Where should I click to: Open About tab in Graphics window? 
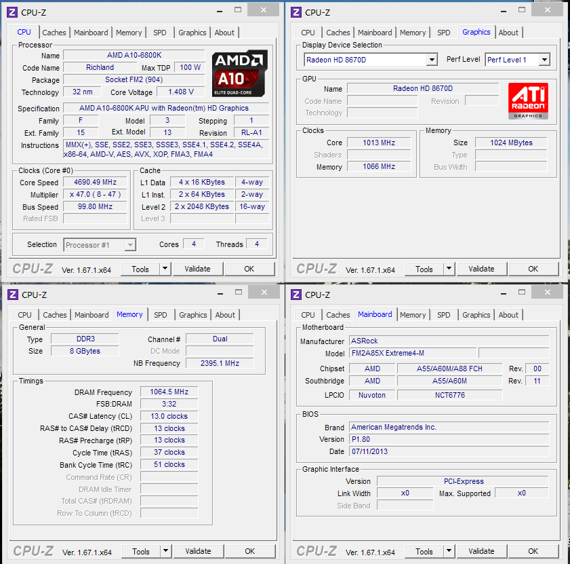click(508, 33)
